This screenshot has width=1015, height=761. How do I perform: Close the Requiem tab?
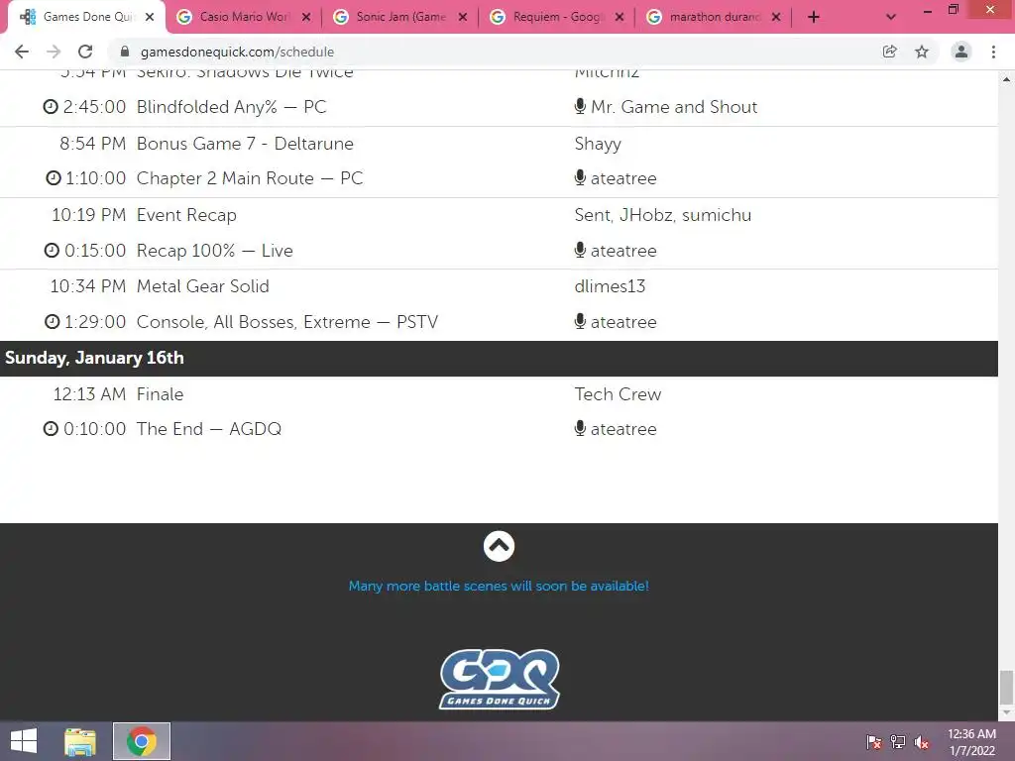tap(620, 17)
